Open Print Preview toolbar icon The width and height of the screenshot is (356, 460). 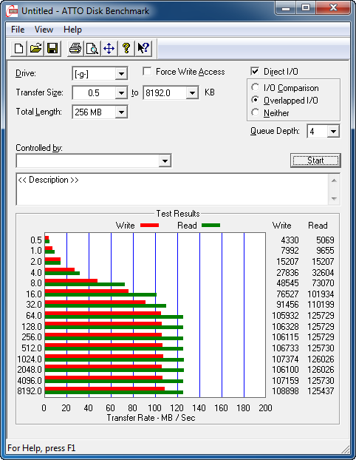click(92, 48)
